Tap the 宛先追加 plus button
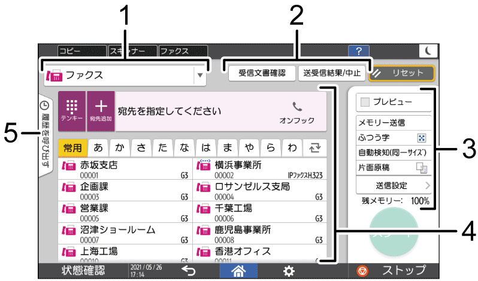Viewport: 478px width, 281px height. (x=101, y=111)
